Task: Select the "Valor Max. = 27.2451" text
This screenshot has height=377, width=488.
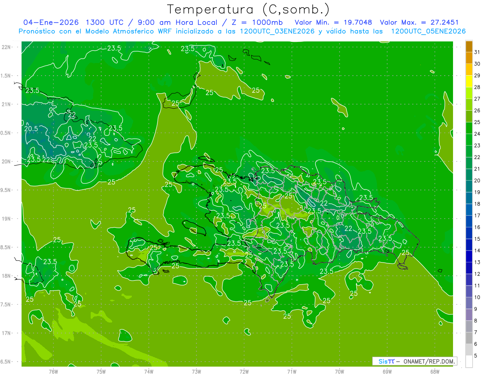Action: click(419, 22)
